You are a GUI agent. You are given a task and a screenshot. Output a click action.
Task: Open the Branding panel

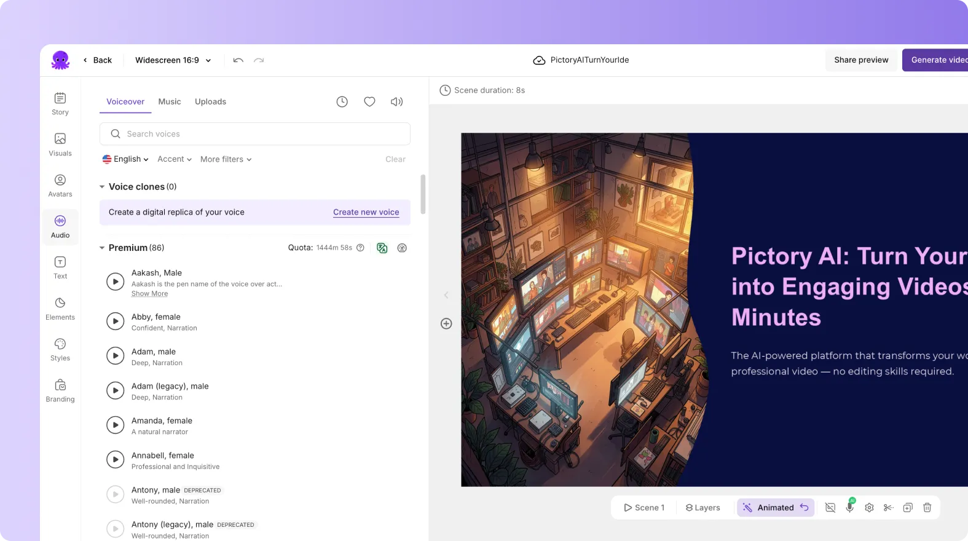coord(60,391)
